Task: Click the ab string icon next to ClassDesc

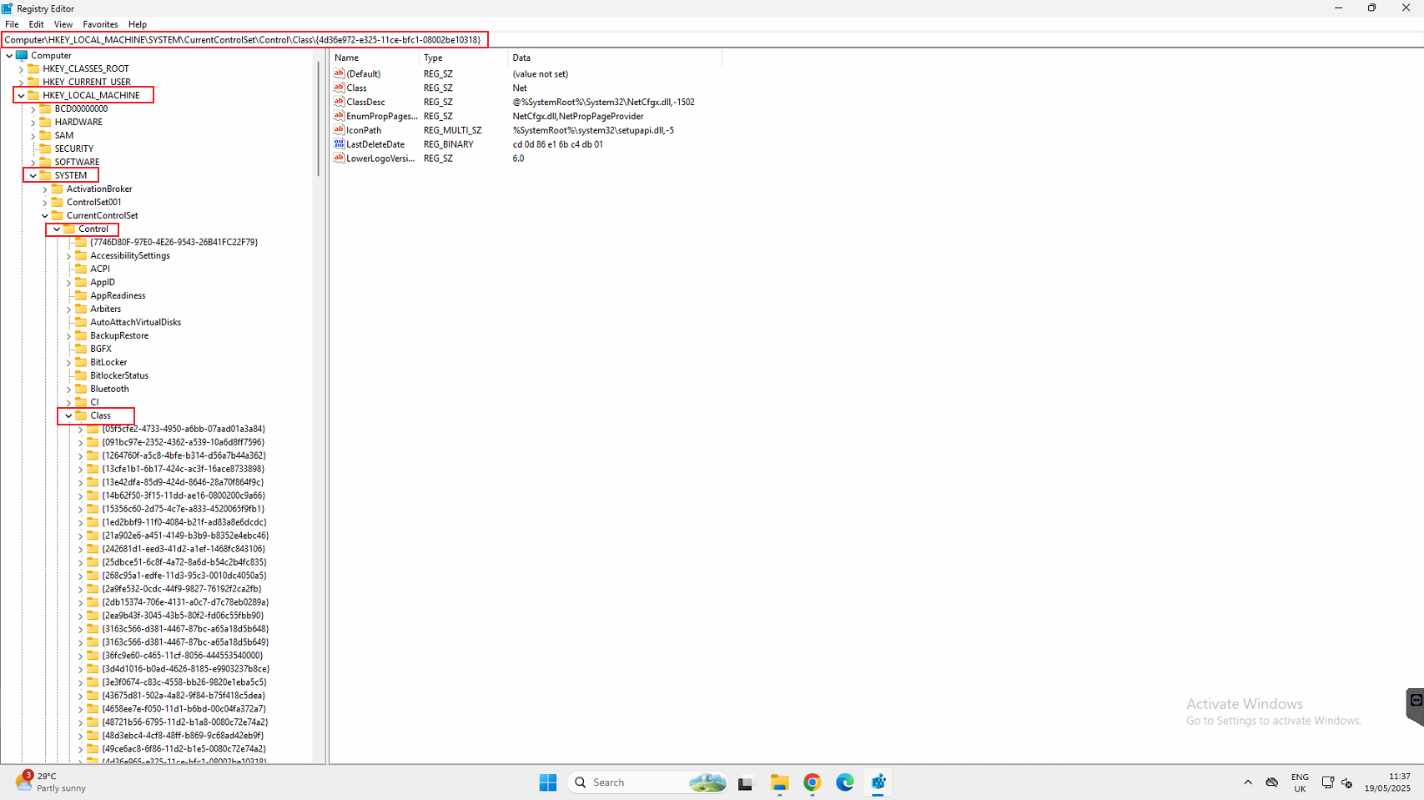Action: (x=340, y=101)
